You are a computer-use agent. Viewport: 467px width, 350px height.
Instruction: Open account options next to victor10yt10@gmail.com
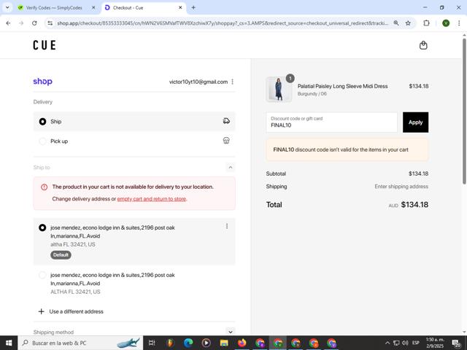point(232,82)
